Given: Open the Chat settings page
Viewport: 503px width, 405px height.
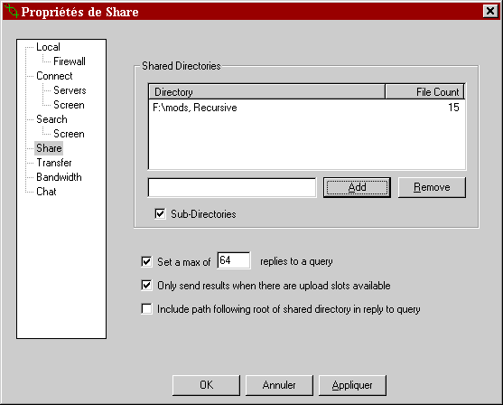Looking at the screenshot, I should tap(46, 192).
